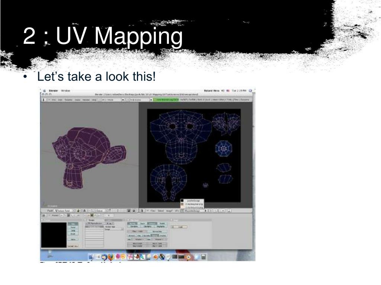381x285 pixels.
Task: Toggle NegAlpha in the Map Image panel
Action: tap(161, 226)
